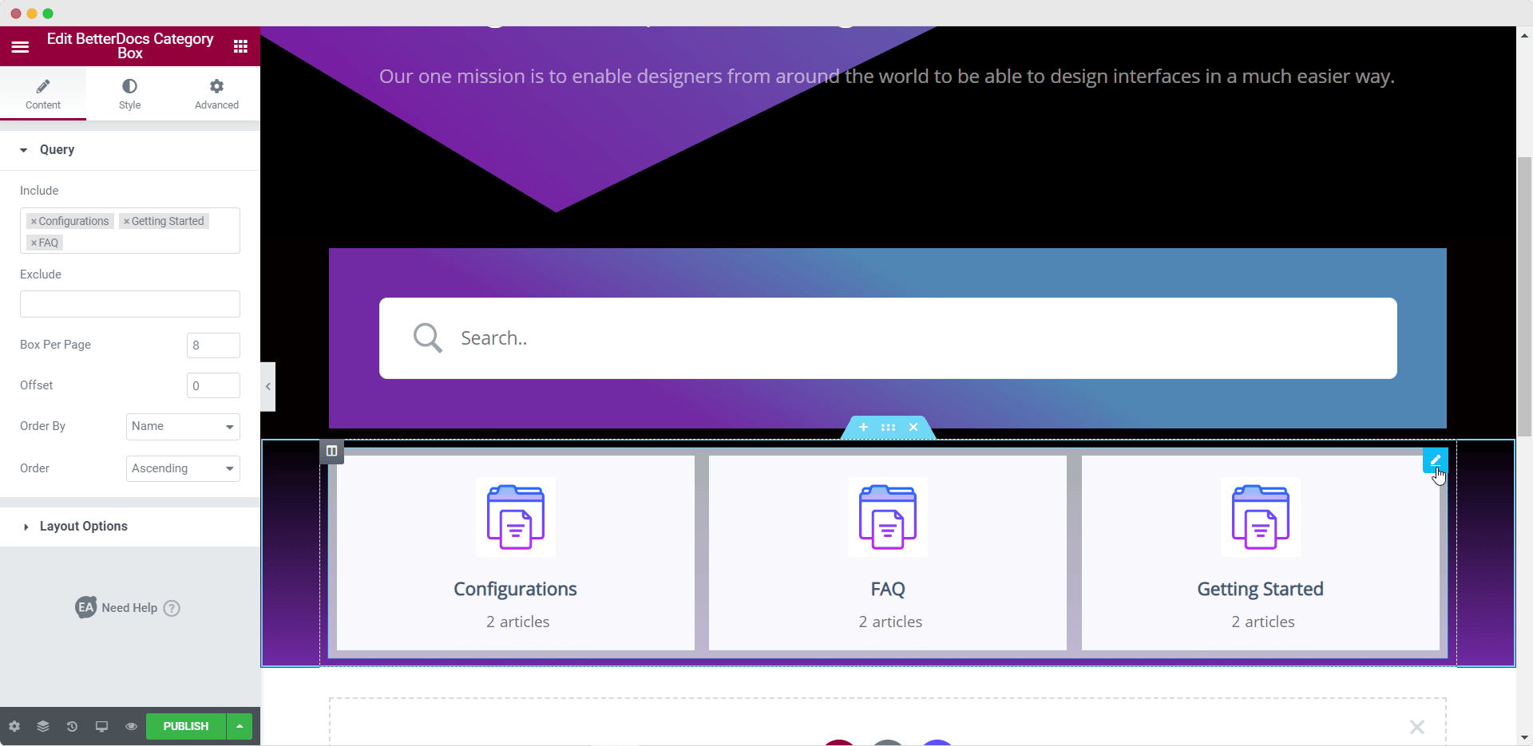Click the dots drag handle on the section

tap(889, 428)
